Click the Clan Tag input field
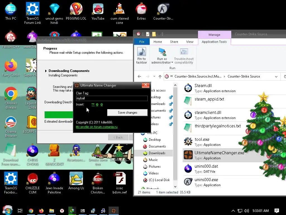Viewport: 286px width, 215px height. point(112,98)
